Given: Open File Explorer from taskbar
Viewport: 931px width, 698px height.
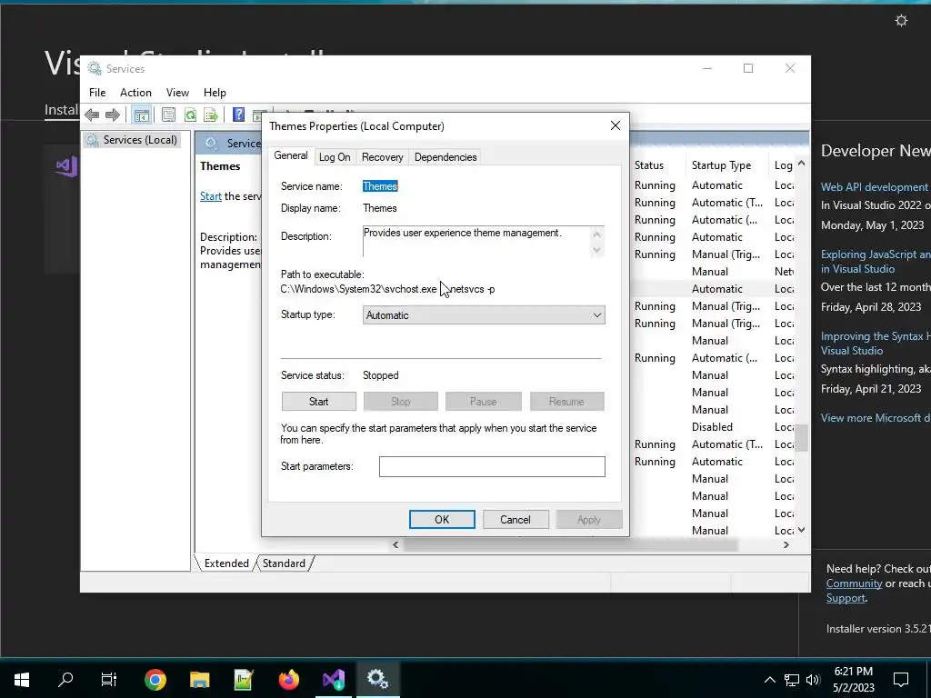Looking at the screenshot, I should click(x=199, y=679).
